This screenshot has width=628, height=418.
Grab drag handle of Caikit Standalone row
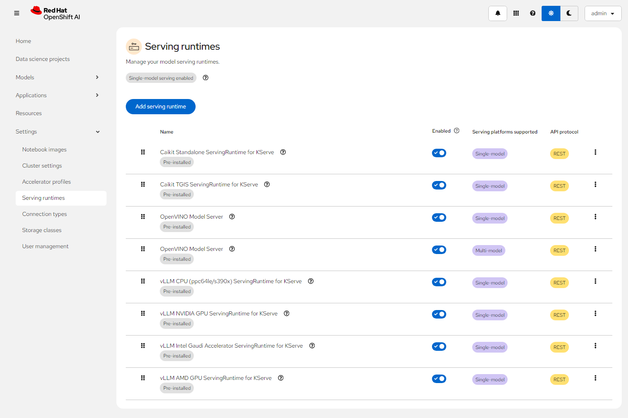pos(143,152)
